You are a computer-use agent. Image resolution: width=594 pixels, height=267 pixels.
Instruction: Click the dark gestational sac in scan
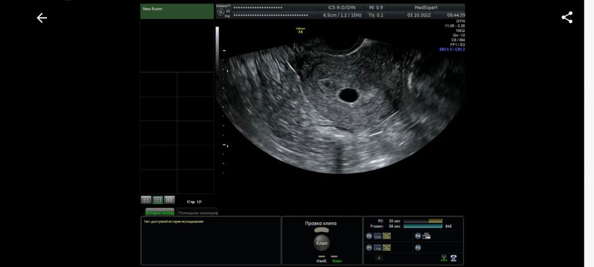349,95
